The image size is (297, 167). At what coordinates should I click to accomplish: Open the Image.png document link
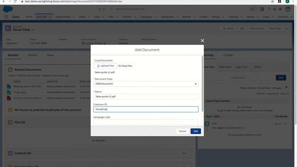pyautogui.click(x=19, y=92)
